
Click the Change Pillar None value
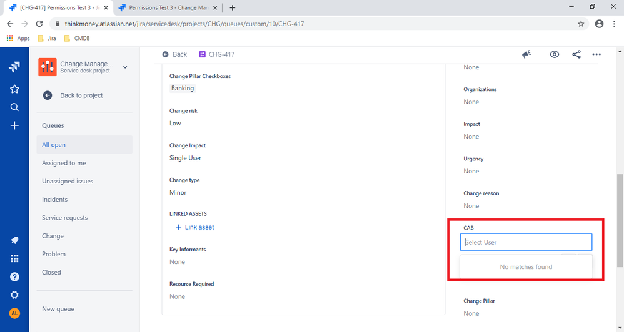point(471,313)
